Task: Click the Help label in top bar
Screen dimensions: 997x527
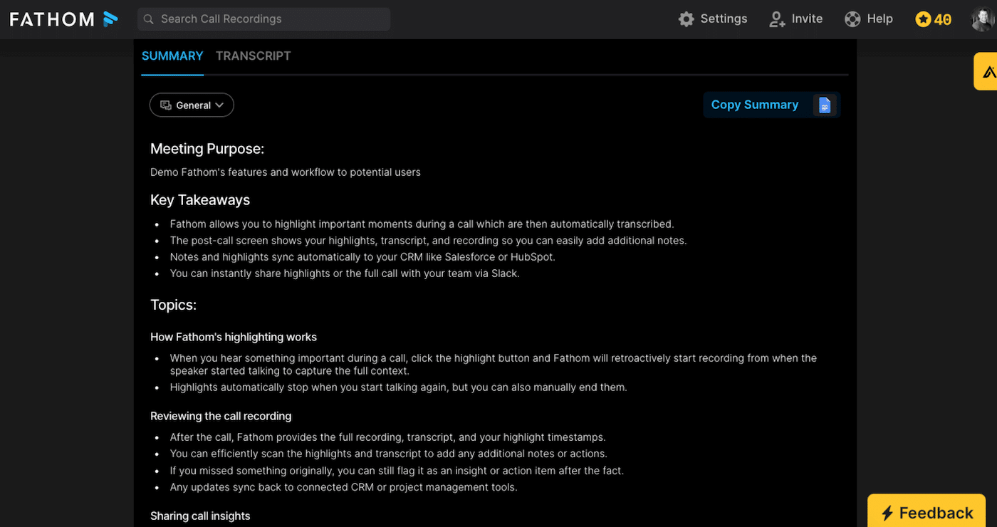Action: point(879,19)
